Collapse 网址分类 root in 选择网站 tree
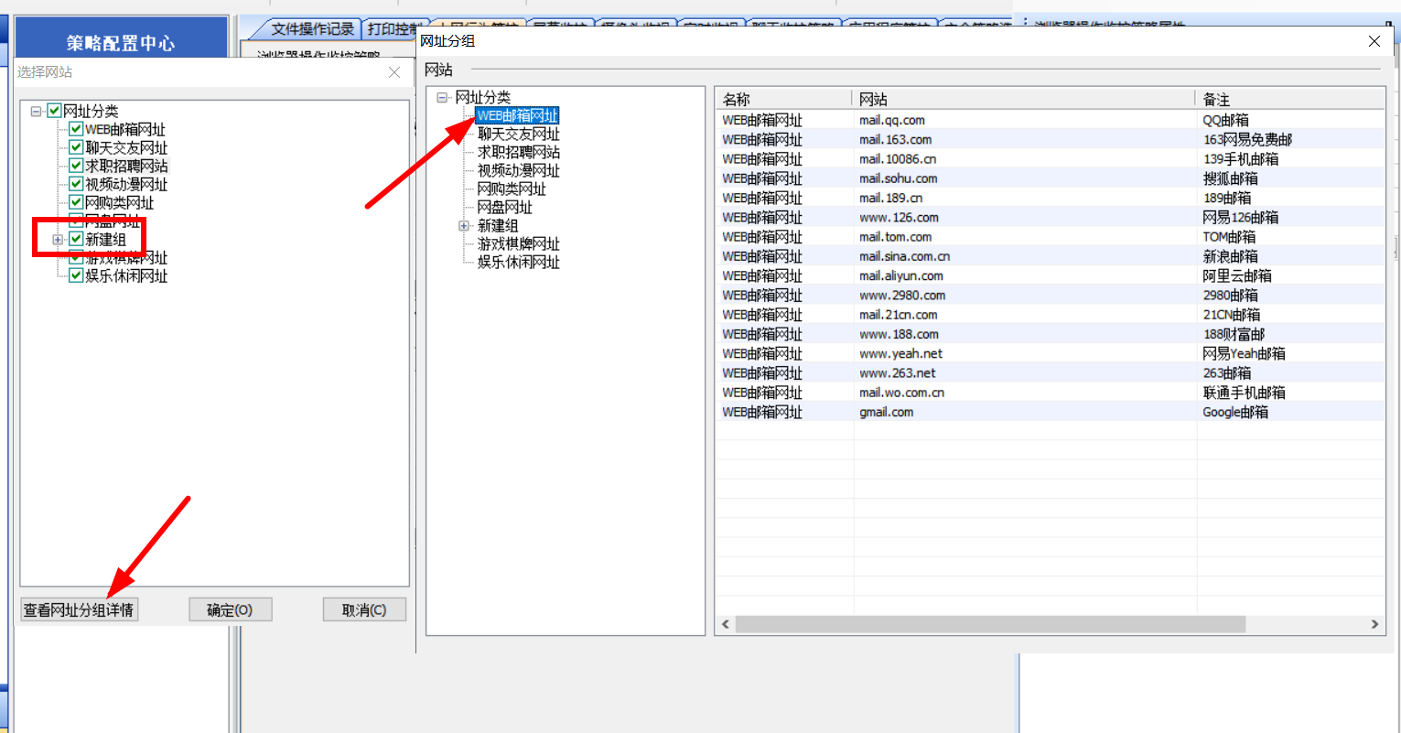The height and width of the screenshot is (733, 1401). [36, 112]
